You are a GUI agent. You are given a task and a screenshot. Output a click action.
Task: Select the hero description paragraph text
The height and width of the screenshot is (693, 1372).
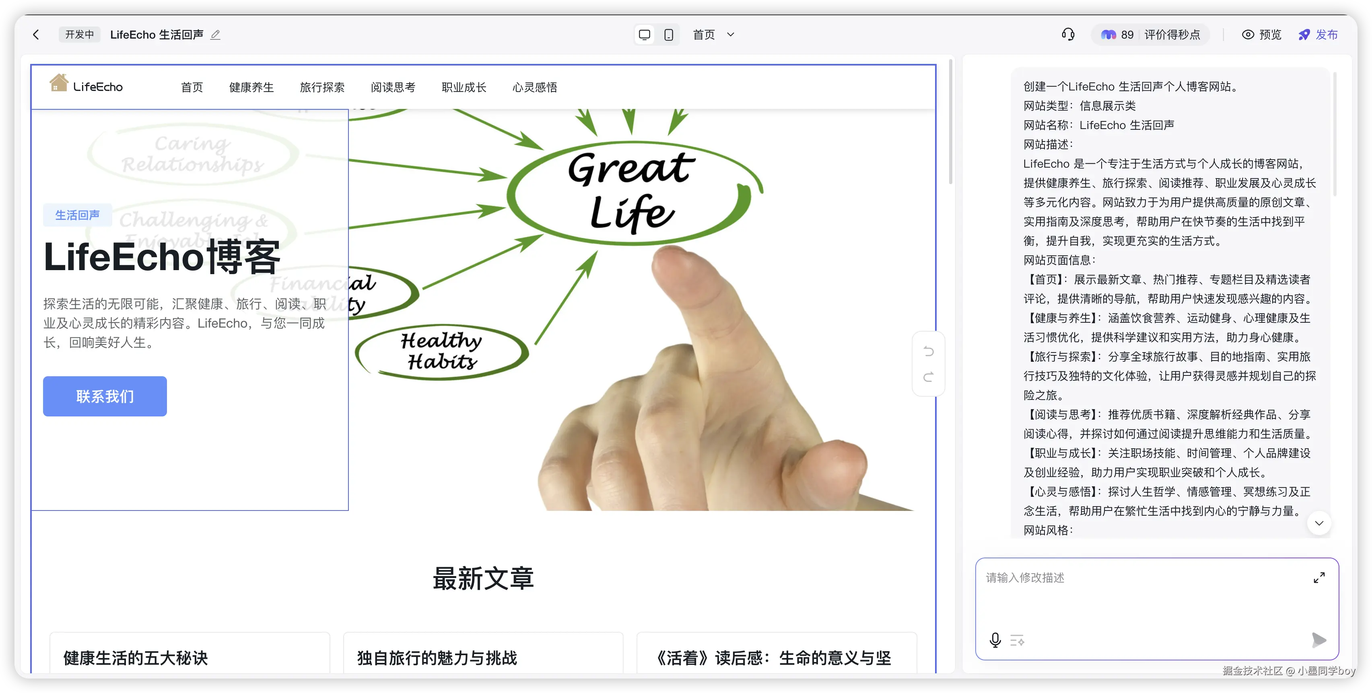(x=185, y=323)
